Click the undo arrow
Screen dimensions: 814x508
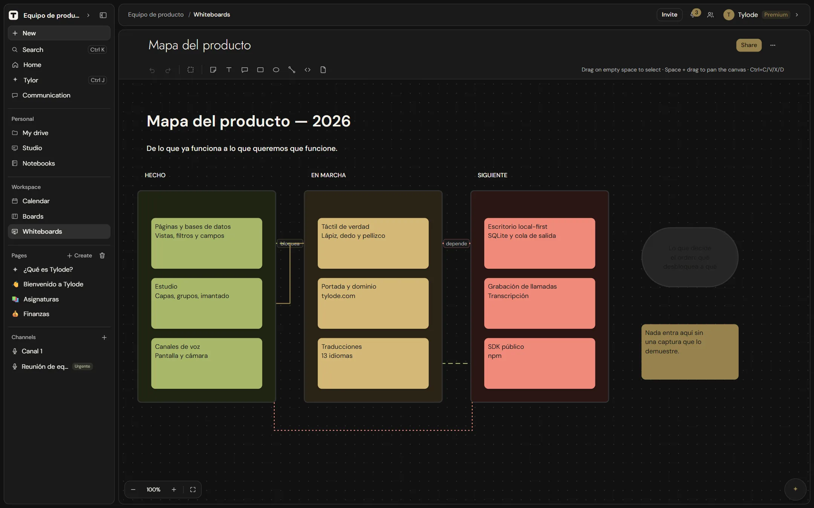tap(152, 70)
